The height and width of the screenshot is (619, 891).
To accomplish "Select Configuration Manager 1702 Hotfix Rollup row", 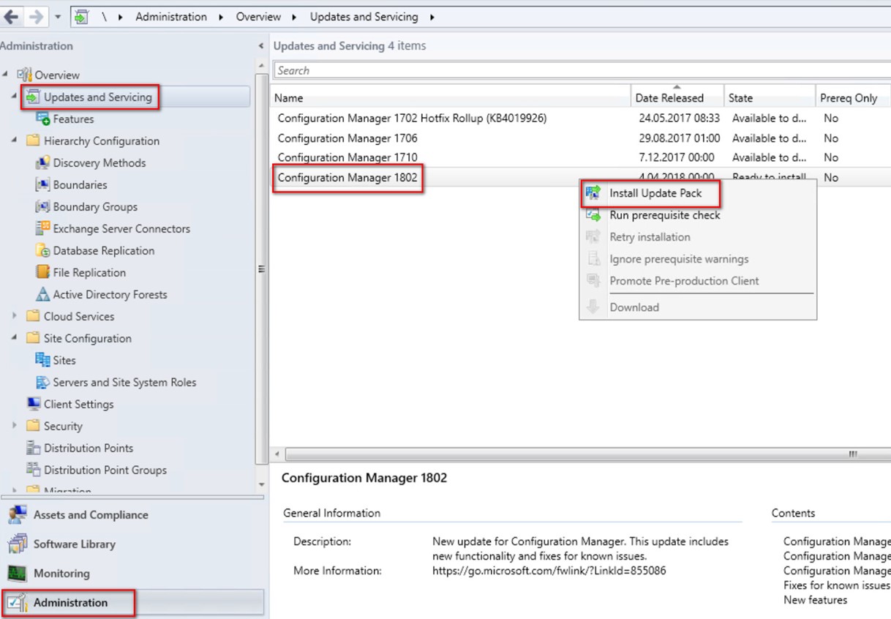I will [581, 118].
